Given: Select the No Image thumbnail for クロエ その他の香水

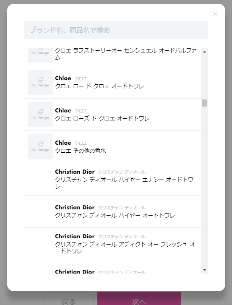Looking at the screenshot, I should click(x=40, y=147).
